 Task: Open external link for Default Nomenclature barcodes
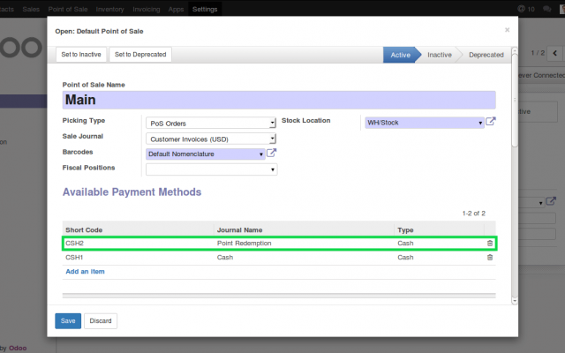point(271,153)
